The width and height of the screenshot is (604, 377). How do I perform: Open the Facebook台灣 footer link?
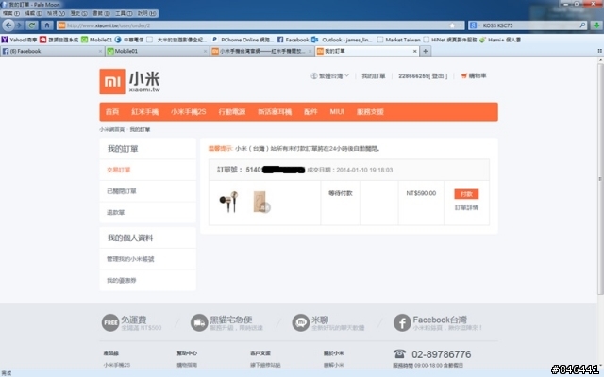click(x=440, y=320)
